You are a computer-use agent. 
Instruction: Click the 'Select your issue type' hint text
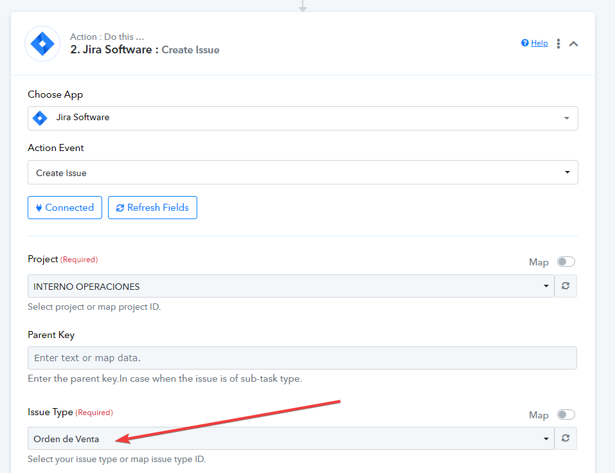pos(116,459)
